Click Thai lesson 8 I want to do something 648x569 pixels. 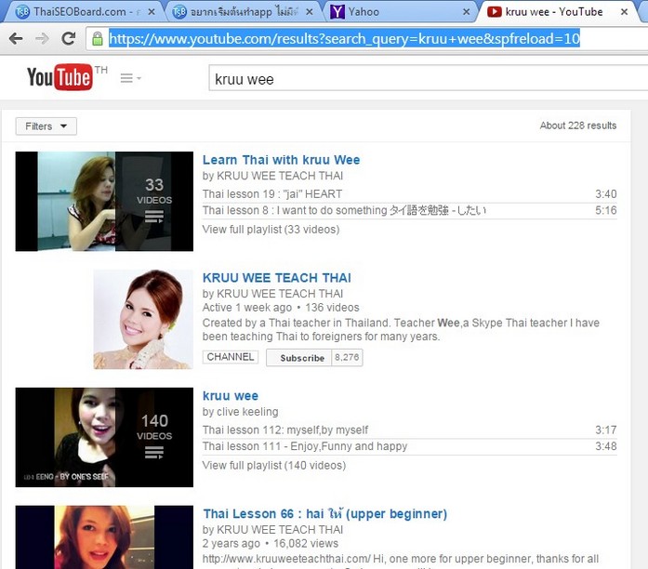[x=344, y=210]
